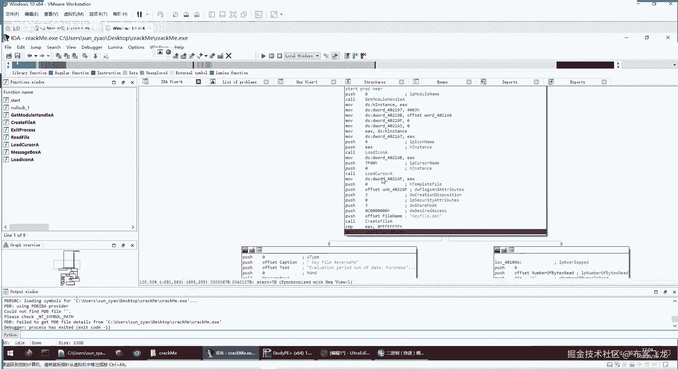Switch to the Hex View-1 tab
This screenshot has width=678, height=369.
coord(307,82)
